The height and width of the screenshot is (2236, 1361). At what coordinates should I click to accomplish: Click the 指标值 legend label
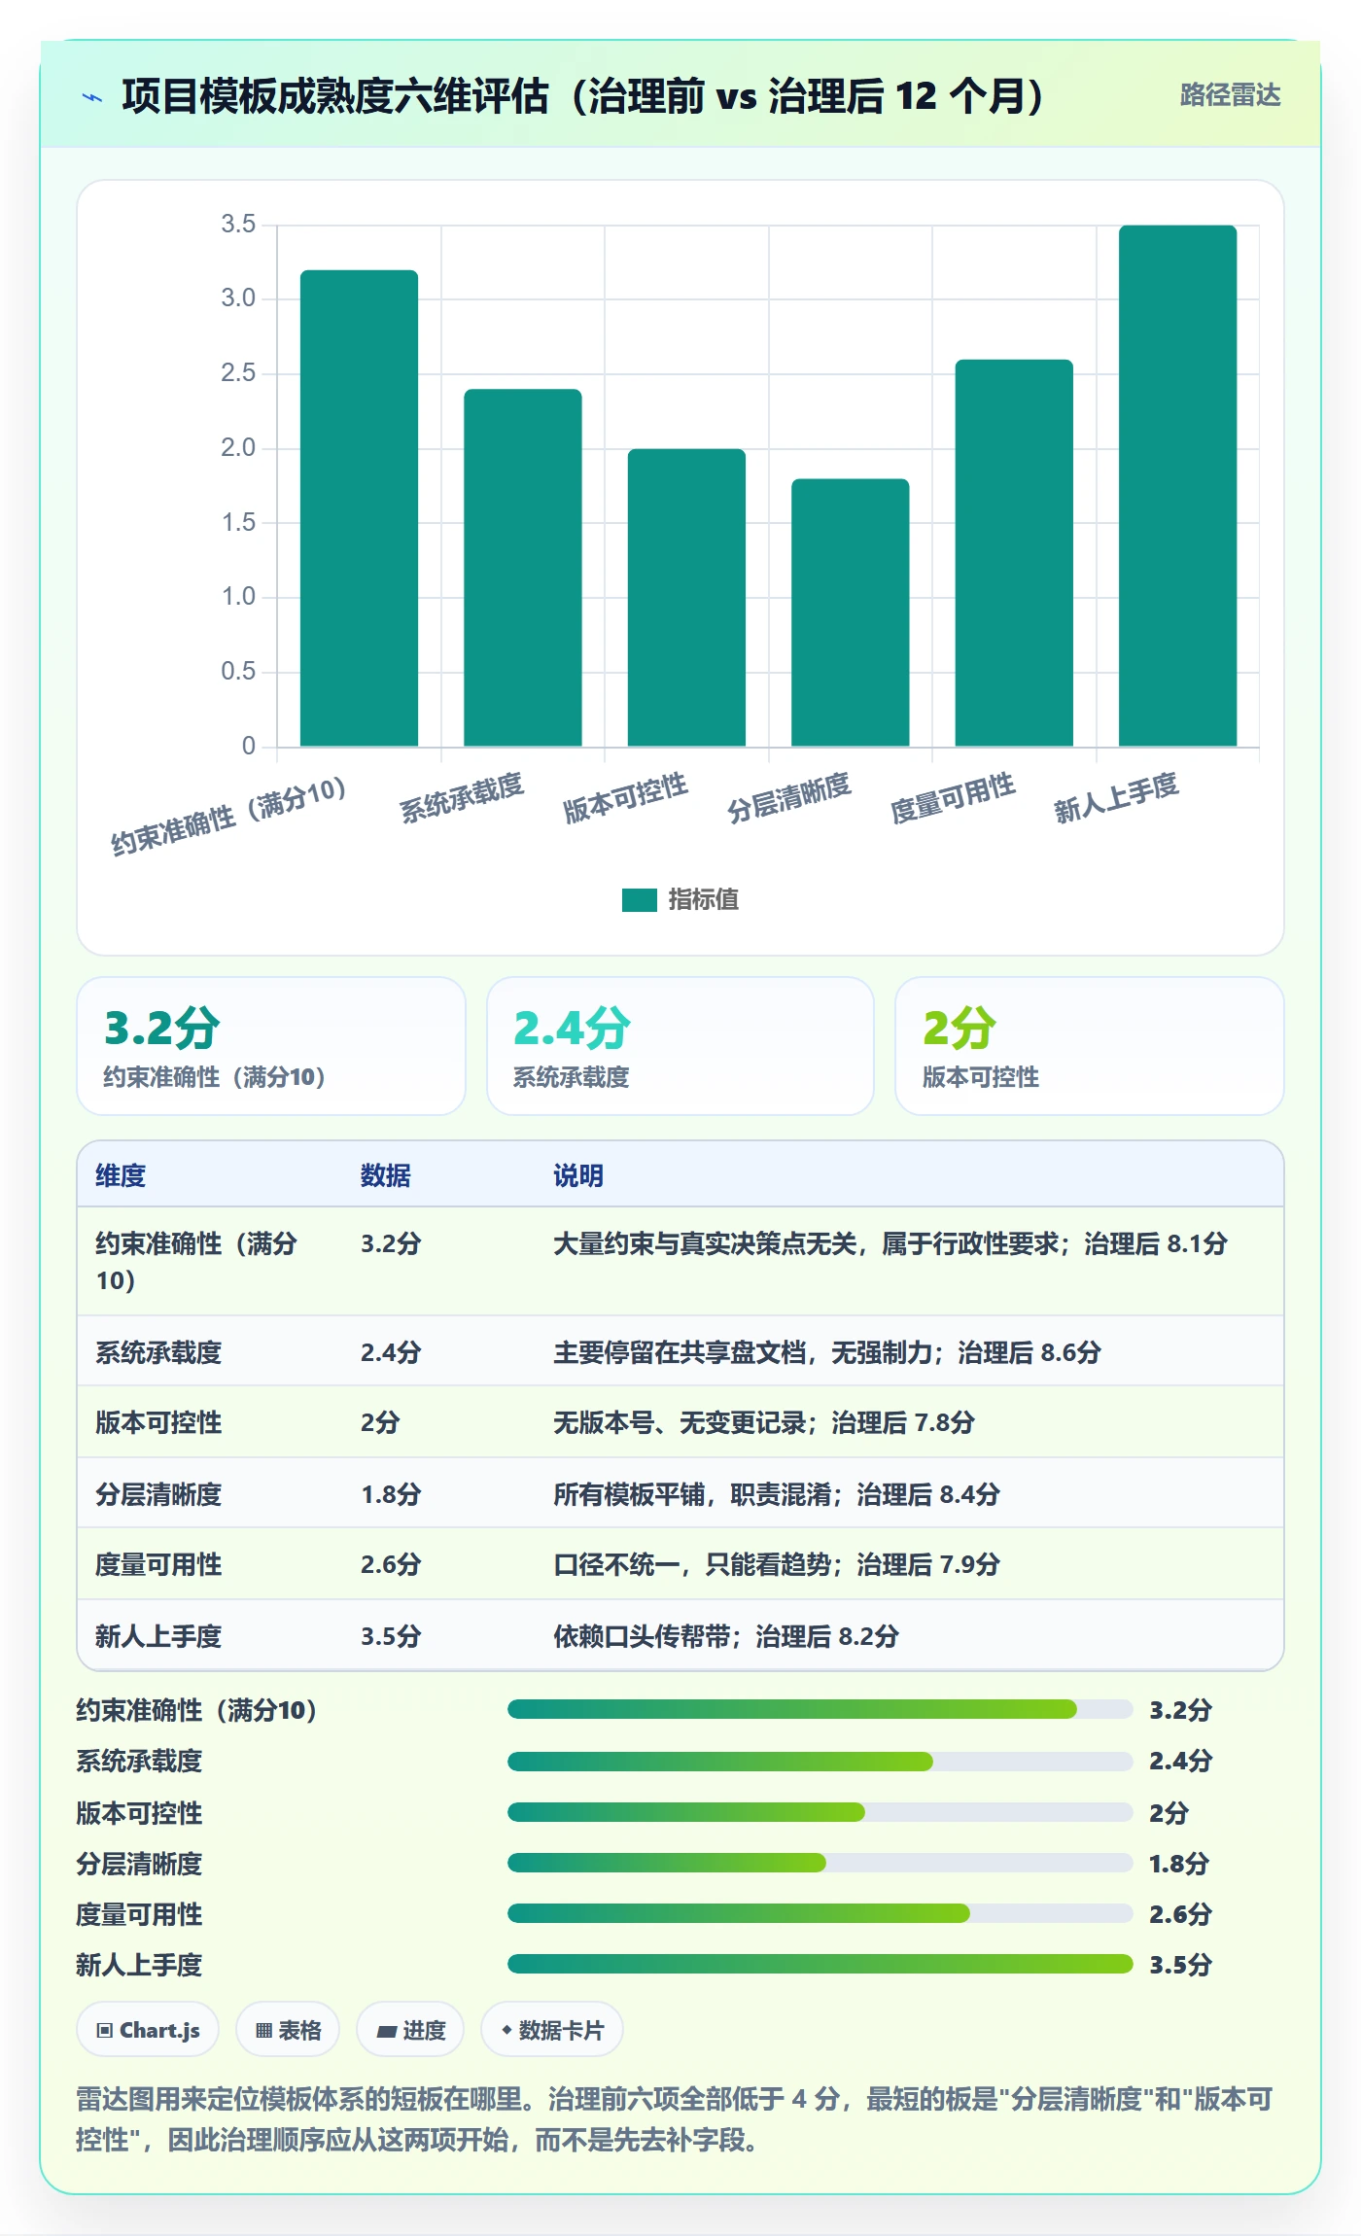[704, 900]
